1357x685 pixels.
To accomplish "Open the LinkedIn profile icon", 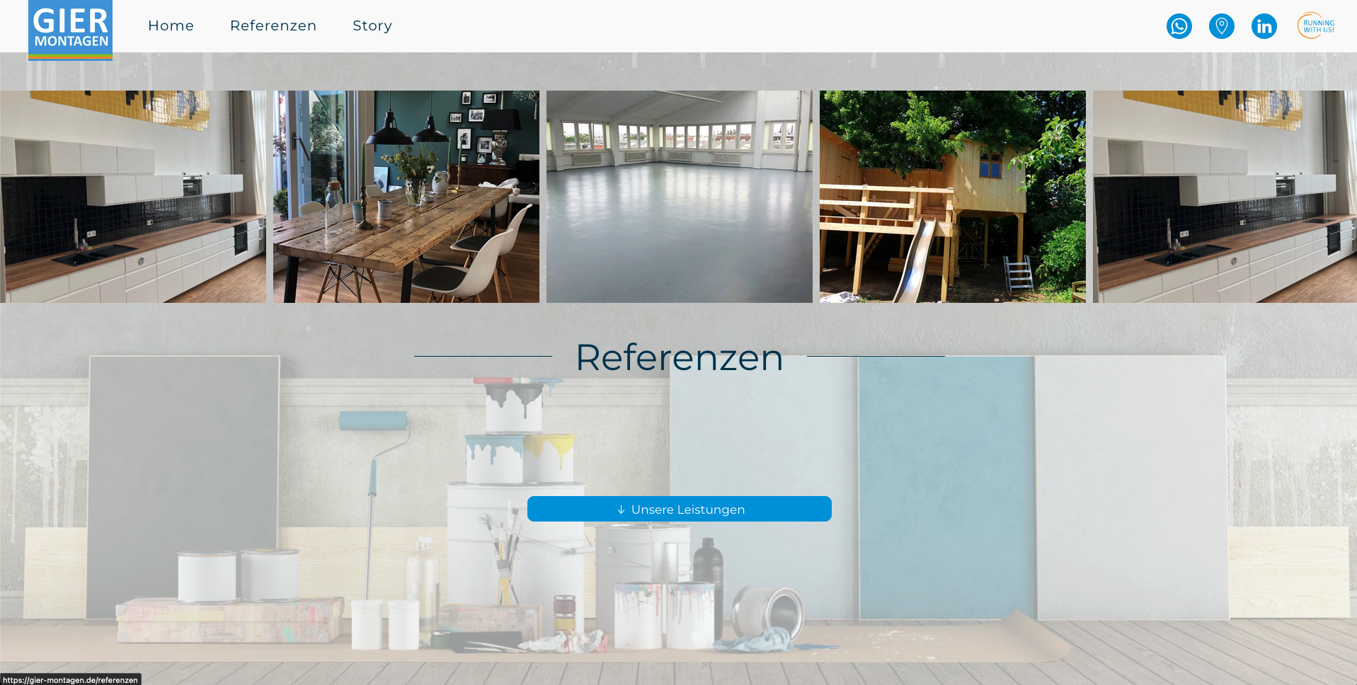I will [x=1264, y=26].
